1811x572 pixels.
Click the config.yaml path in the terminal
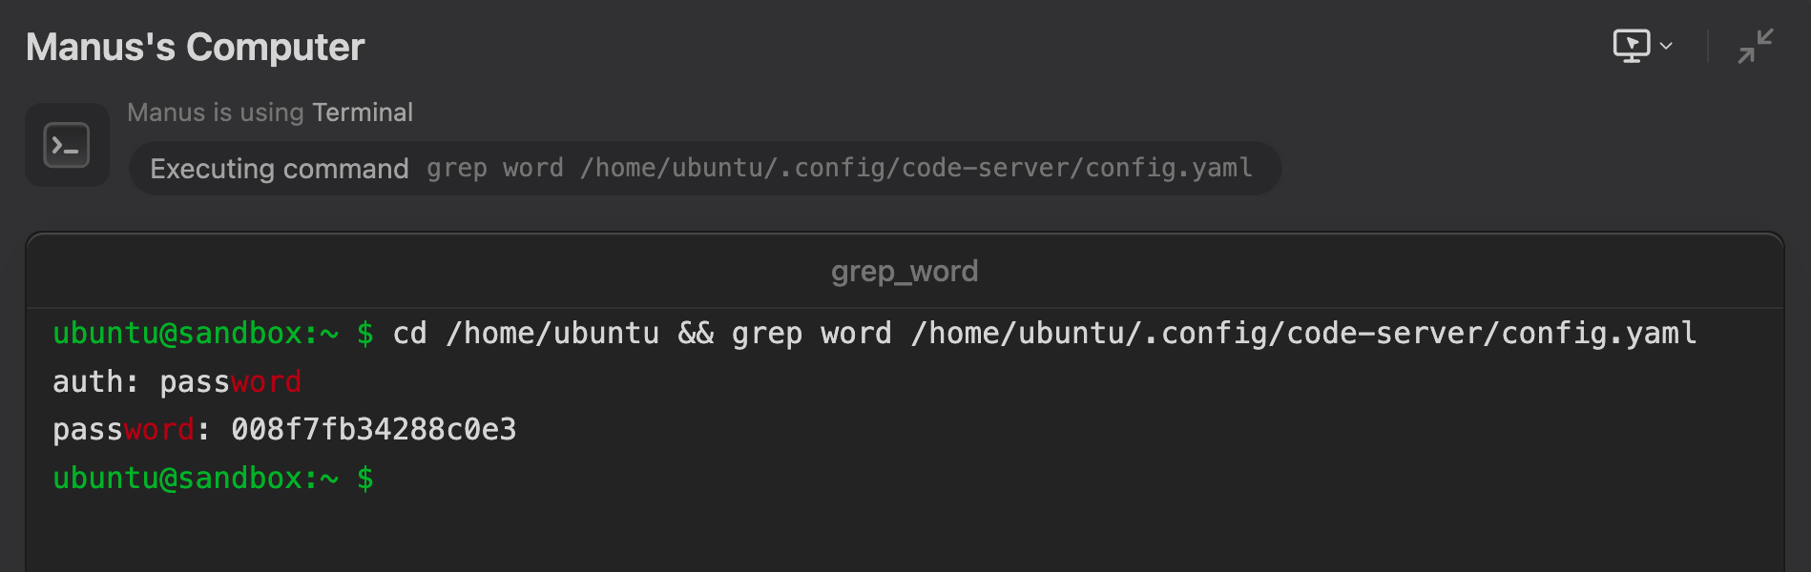coord(1304,334)
